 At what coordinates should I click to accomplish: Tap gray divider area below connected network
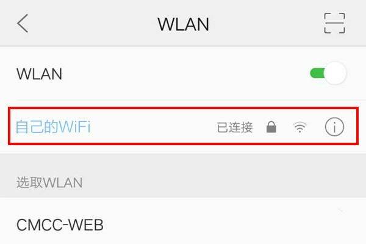click(x=183, y=163)
